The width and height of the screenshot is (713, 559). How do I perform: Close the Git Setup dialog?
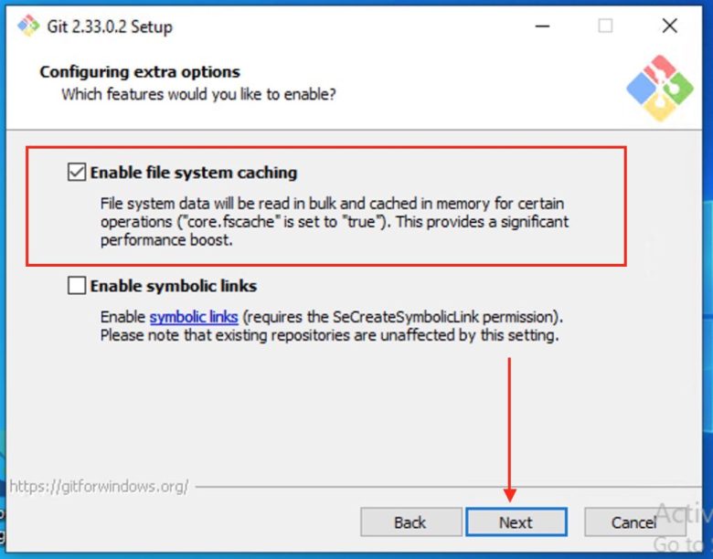pos(669,26)
